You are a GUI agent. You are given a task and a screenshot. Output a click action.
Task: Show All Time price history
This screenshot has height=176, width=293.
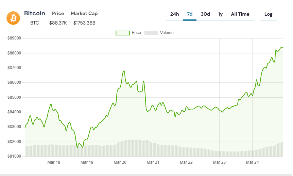[240, 14]
